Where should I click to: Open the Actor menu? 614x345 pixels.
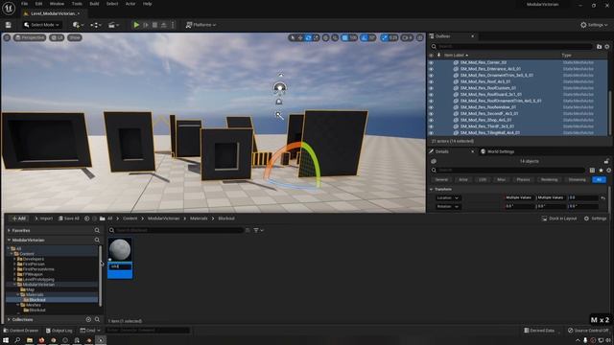[x=130, y=4]
